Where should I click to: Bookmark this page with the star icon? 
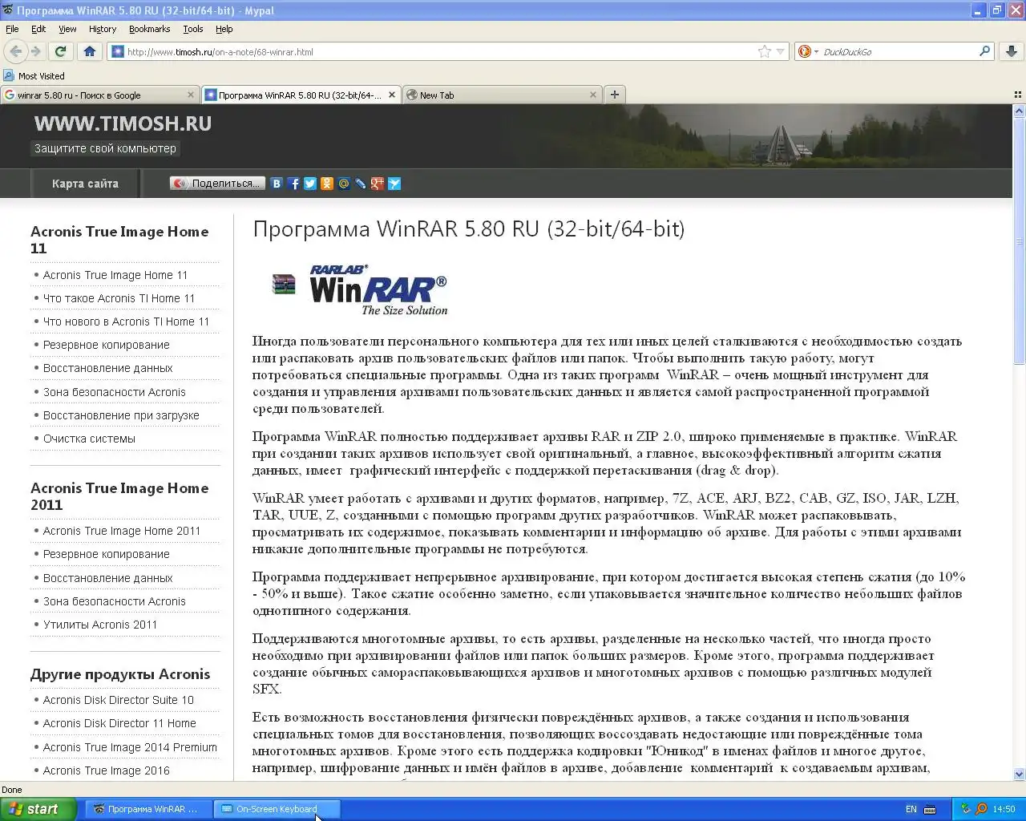click(764, 51)
